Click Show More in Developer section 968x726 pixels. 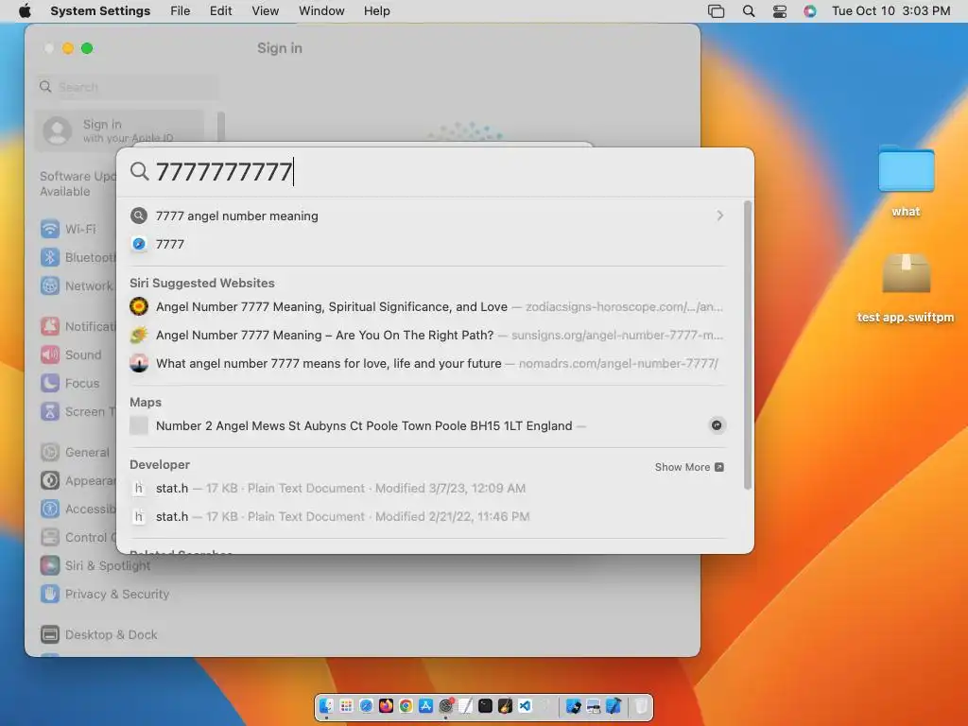tap(689, 467)
